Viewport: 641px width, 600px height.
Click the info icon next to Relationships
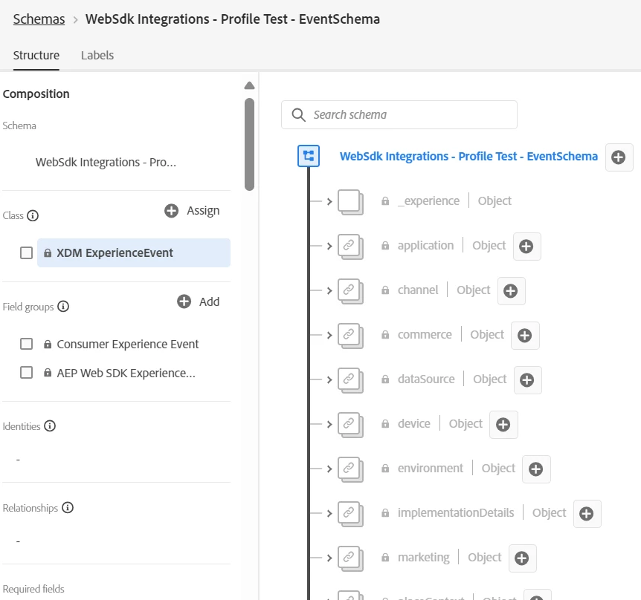pyautogui.click(x=68, y=508)
